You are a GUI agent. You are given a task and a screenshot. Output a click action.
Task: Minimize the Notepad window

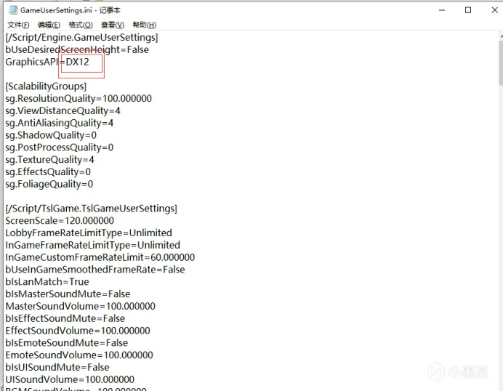[443, 9]
